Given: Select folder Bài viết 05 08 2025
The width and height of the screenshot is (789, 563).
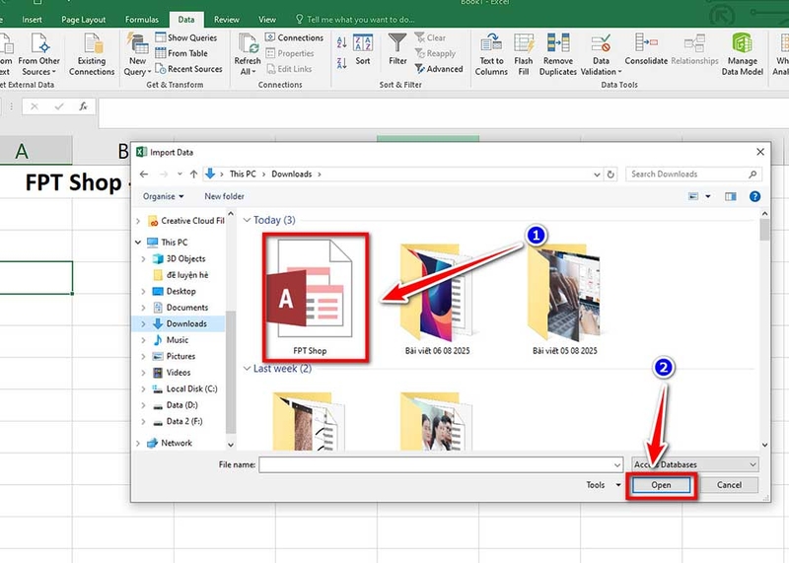Looking at the screenshot, I should pos(564,300).
